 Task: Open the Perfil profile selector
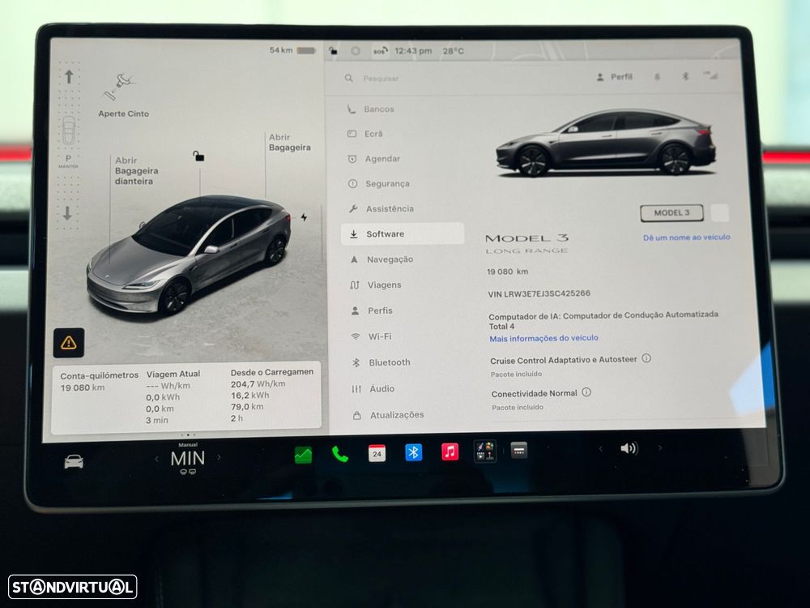click(614, 76)
